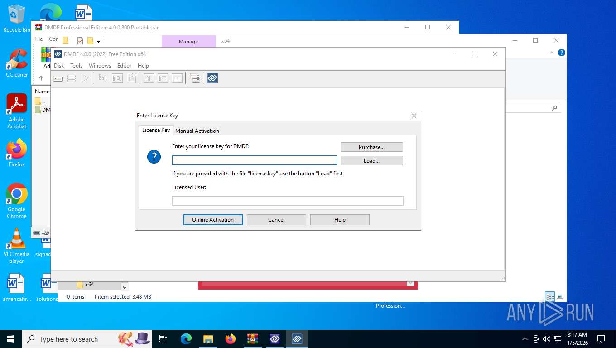Click the Name column header in WinRAR

(42, 92)
